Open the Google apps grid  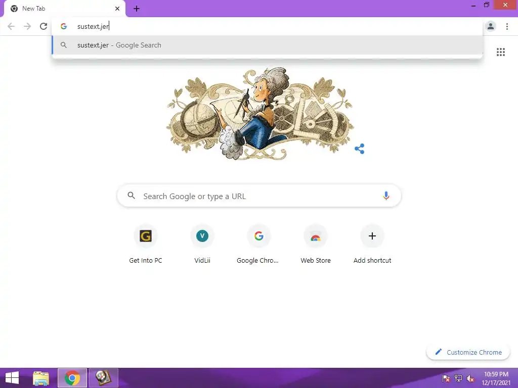pos(500,52)
